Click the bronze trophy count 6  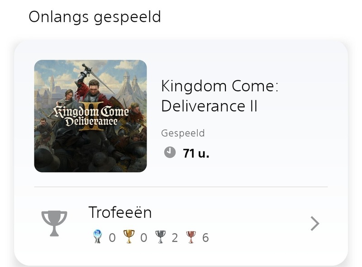(205, 237)
